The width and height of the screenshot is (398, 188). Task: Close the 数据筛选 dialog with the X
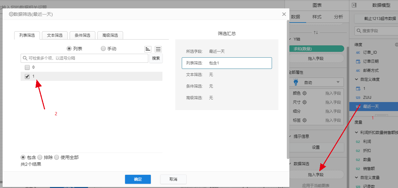pyautogui.click(x=284, y=14)
